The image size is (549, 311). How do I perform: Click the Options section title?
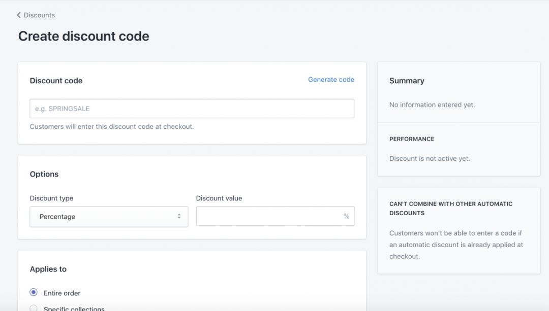(x=44, y=174)
